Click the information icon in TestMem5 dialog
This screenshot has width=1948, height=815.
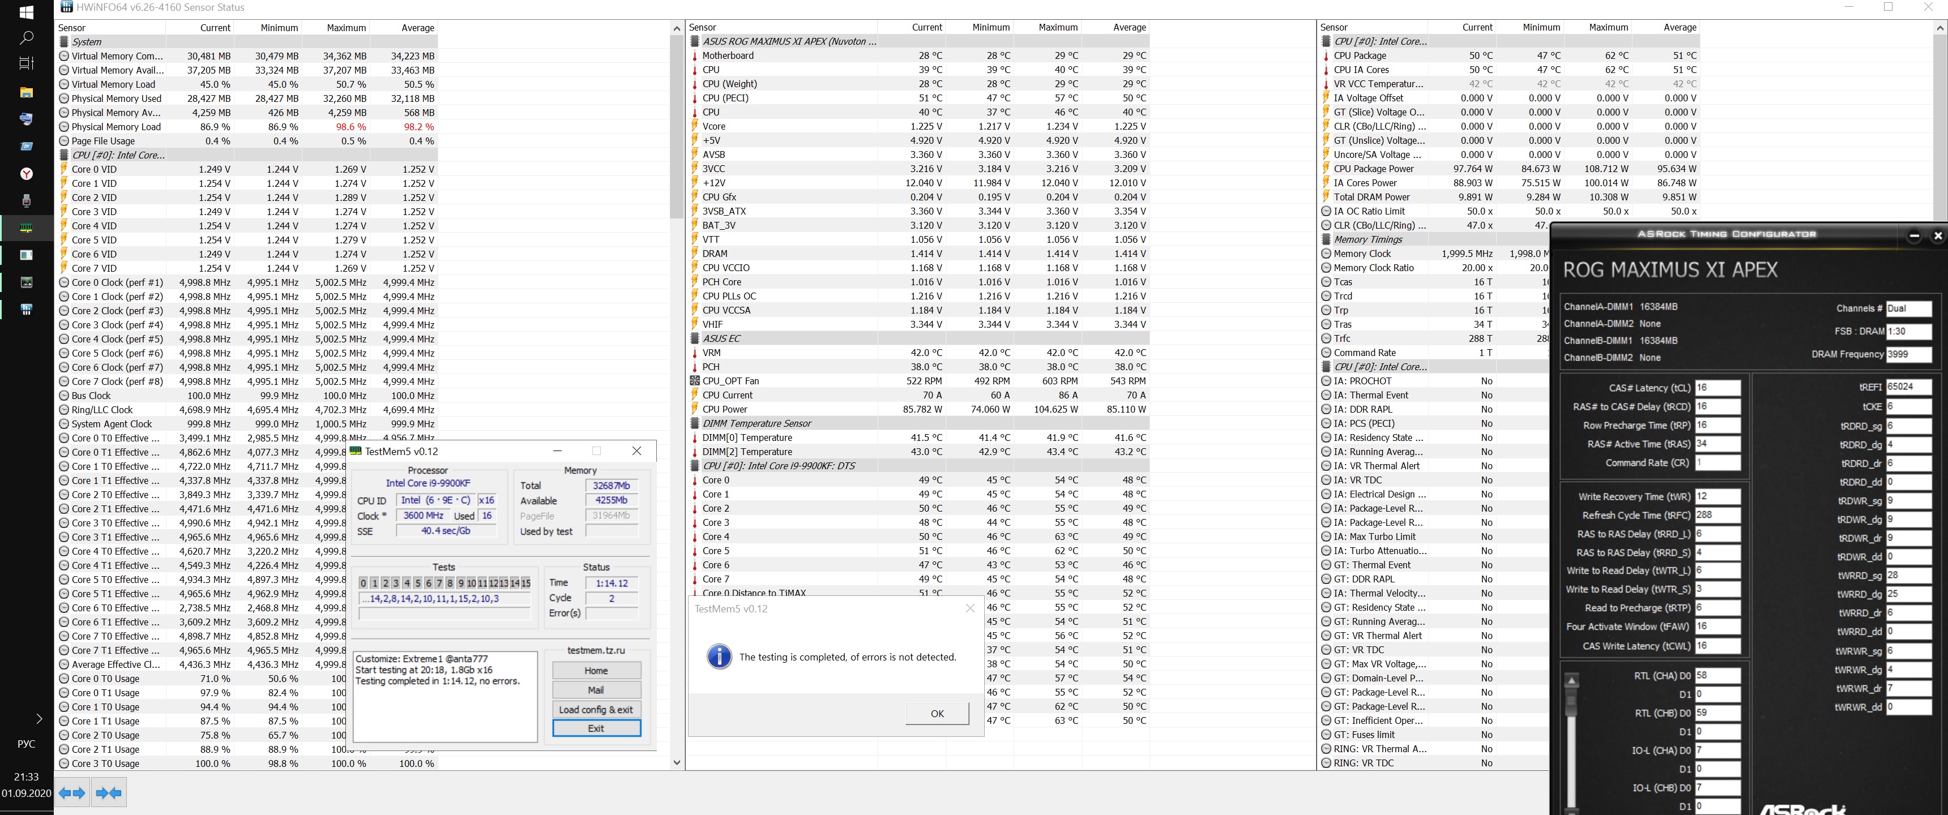click(x=719, y=656)
